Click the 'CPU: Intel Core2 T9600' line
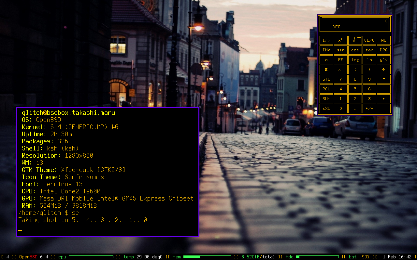The image size is (417, 260). 61,191
